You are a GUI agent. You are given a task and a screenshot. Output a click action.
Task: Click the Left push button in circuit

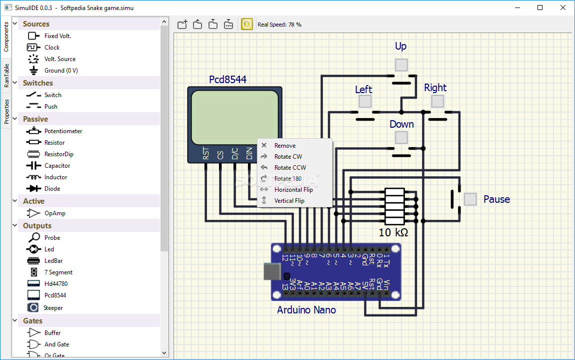(x=365, y=101)
